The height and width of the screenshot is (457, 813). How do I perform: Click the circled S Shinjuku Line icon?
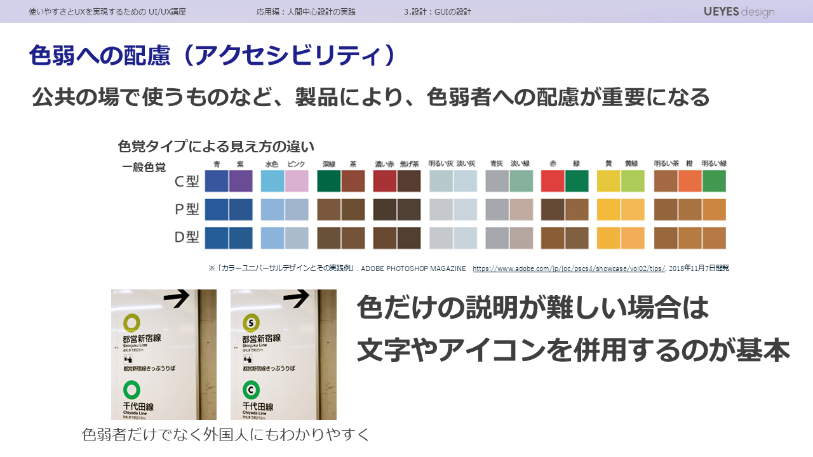click(x=251, y=323)
